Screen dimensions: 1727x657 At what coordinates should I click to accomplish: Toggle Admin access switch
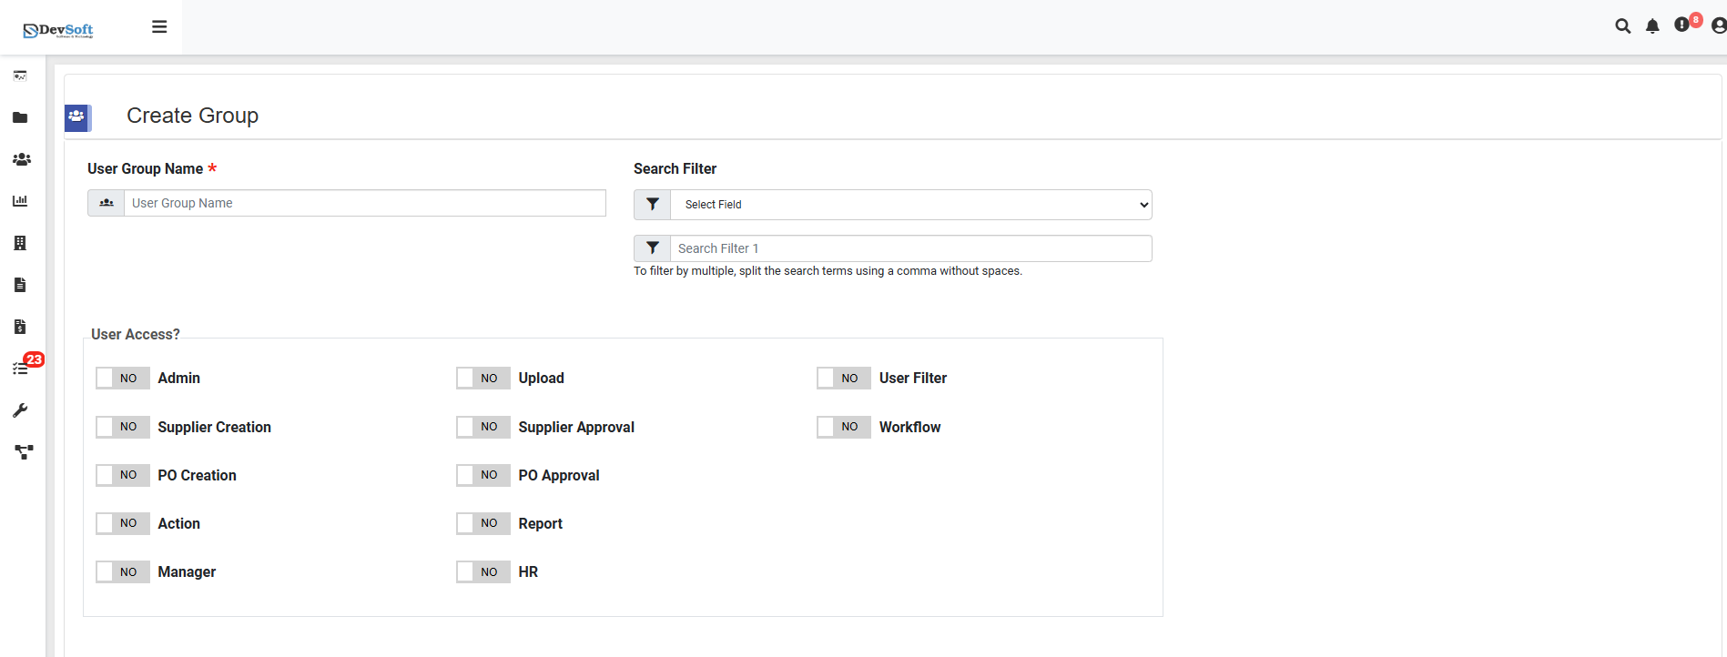[123, 379]
